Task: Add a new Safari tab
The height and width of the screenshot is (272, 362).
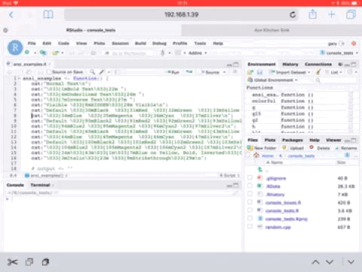Action: click(x=332, y=14)
